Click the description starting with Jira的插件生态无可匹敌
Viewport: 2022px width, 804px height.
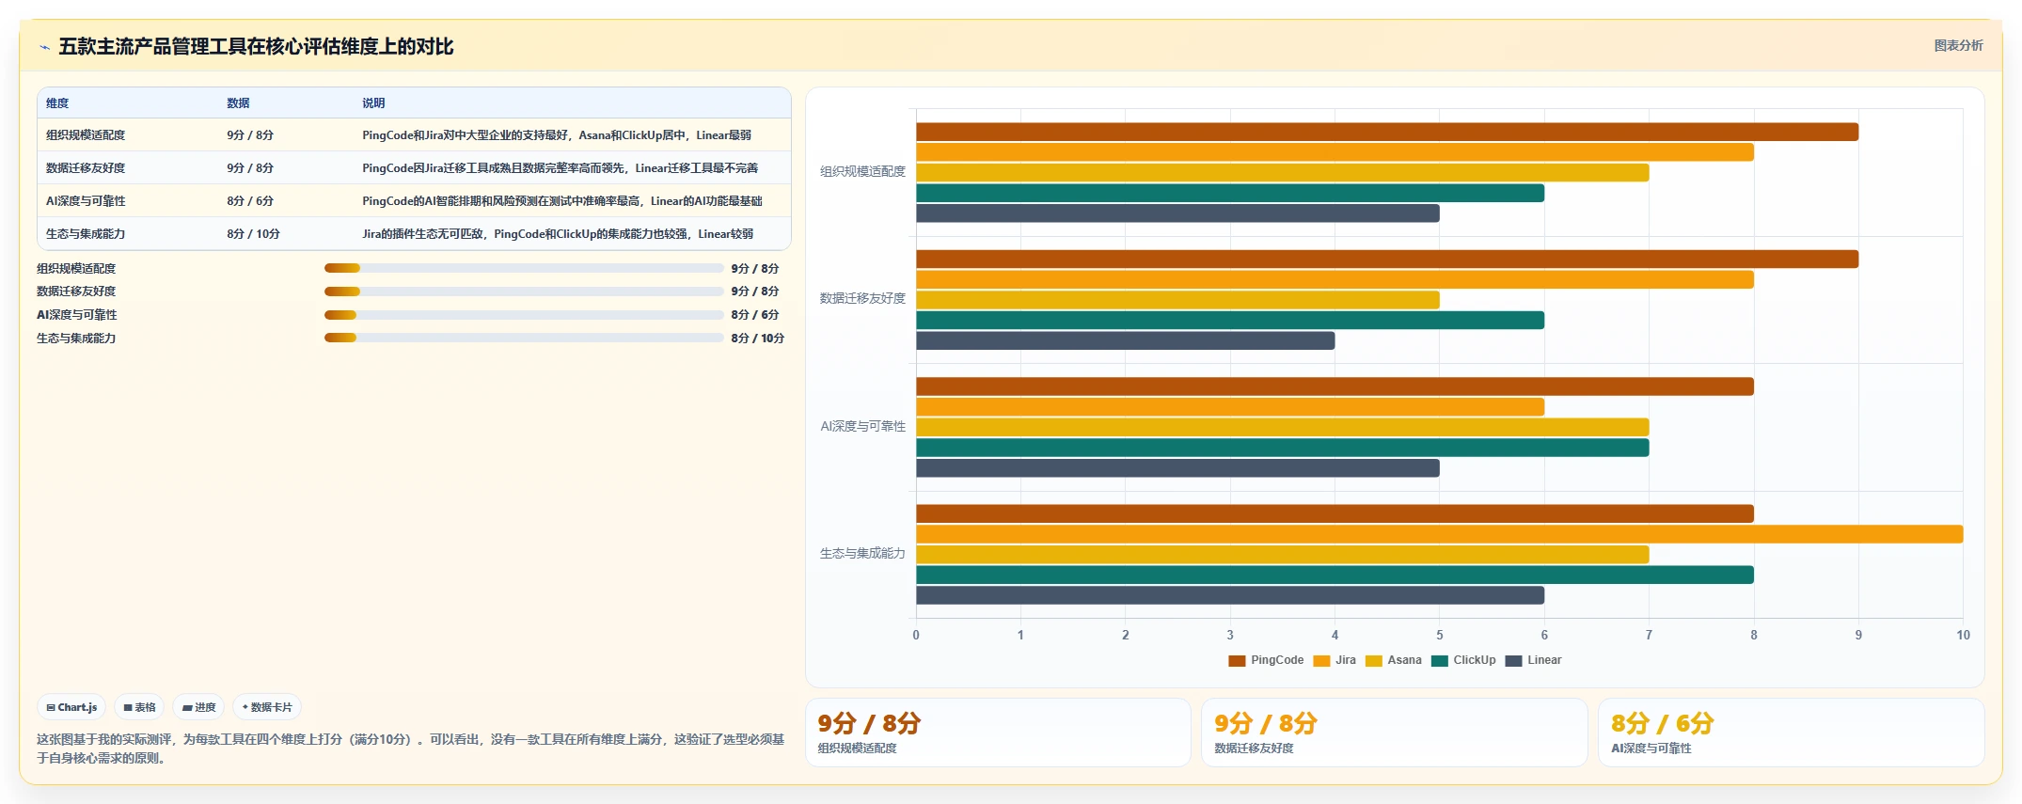pos(558,234)
